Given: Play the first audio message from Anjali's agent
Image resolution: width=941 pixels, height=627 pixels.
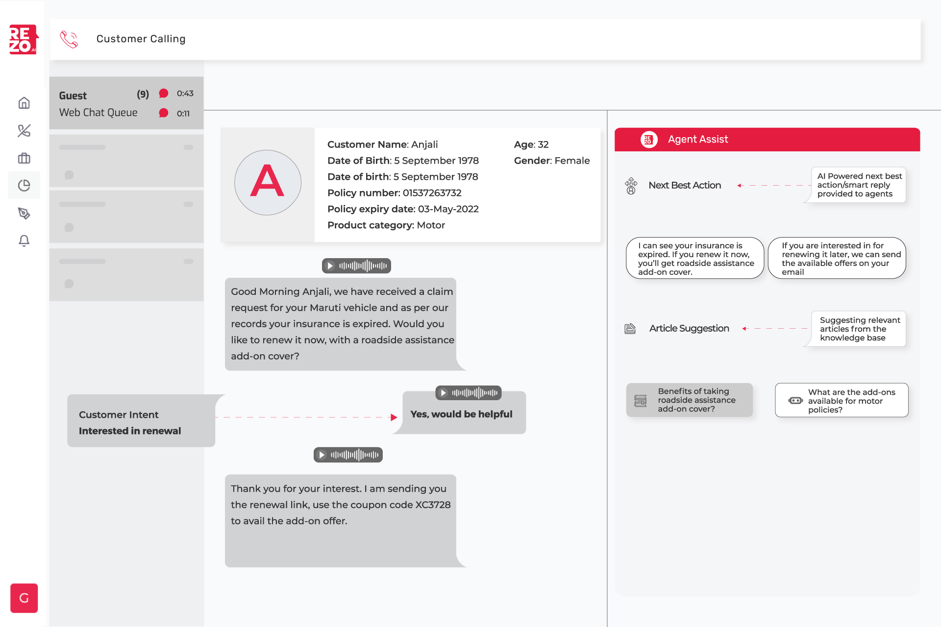Looking at the screenshot, I should [x=330, y=265].
